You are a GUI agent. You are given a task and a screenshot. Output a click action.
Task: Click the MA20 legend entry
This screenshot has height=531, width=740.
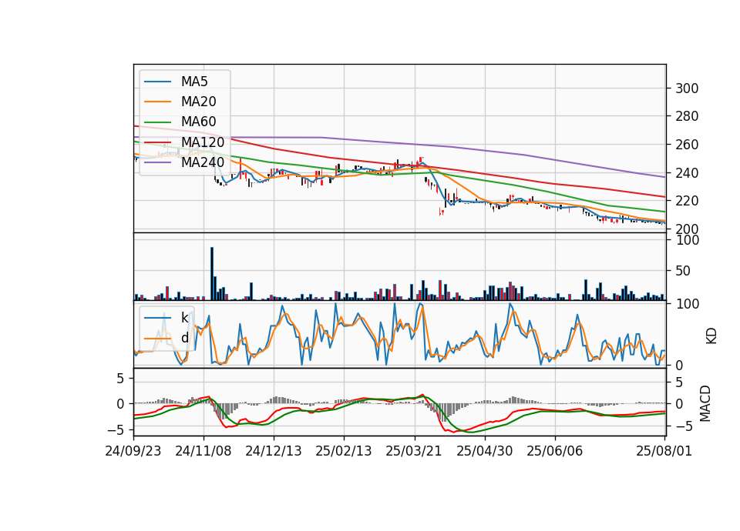[x=180, y=102]
